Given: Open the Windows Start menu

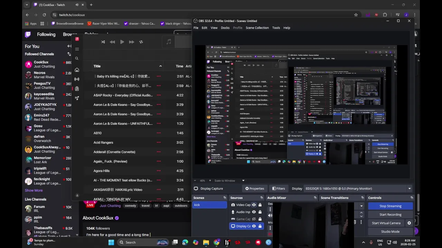Looking at the screenshot, I should pyautogui.click(x=111, y=242).
